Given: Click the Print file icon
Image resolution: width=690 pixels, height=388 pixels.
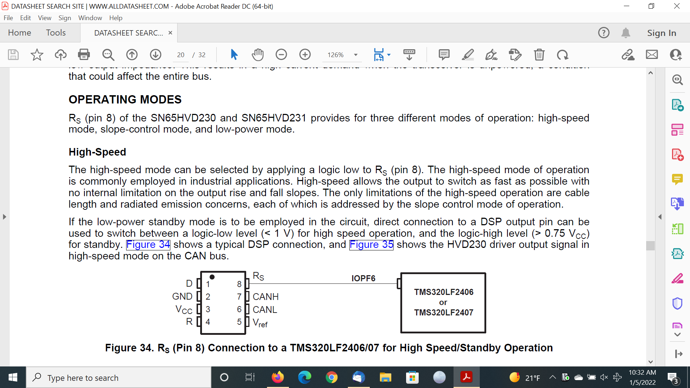Looking at the screenshot, I should [x=84, y=55].
